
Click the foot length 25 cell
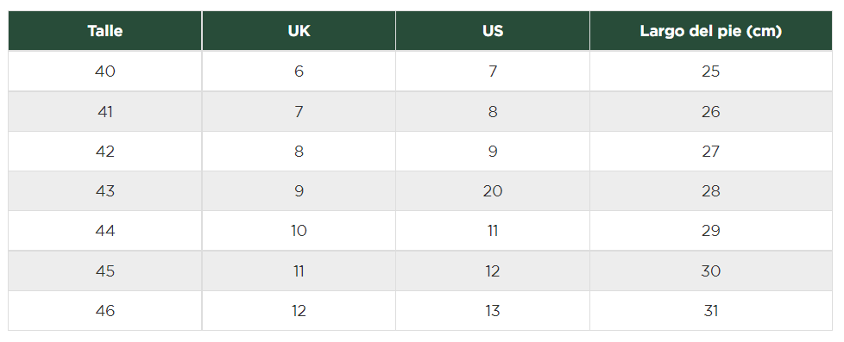[x=711, y=71]
